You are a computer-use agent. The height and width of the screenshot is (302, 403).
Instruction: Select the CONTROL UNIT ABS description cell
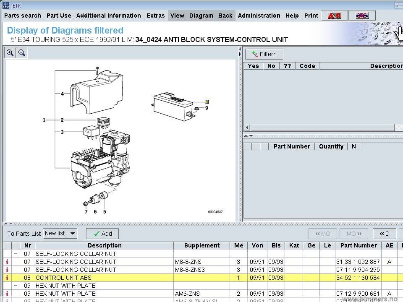[x=105, y=278]
